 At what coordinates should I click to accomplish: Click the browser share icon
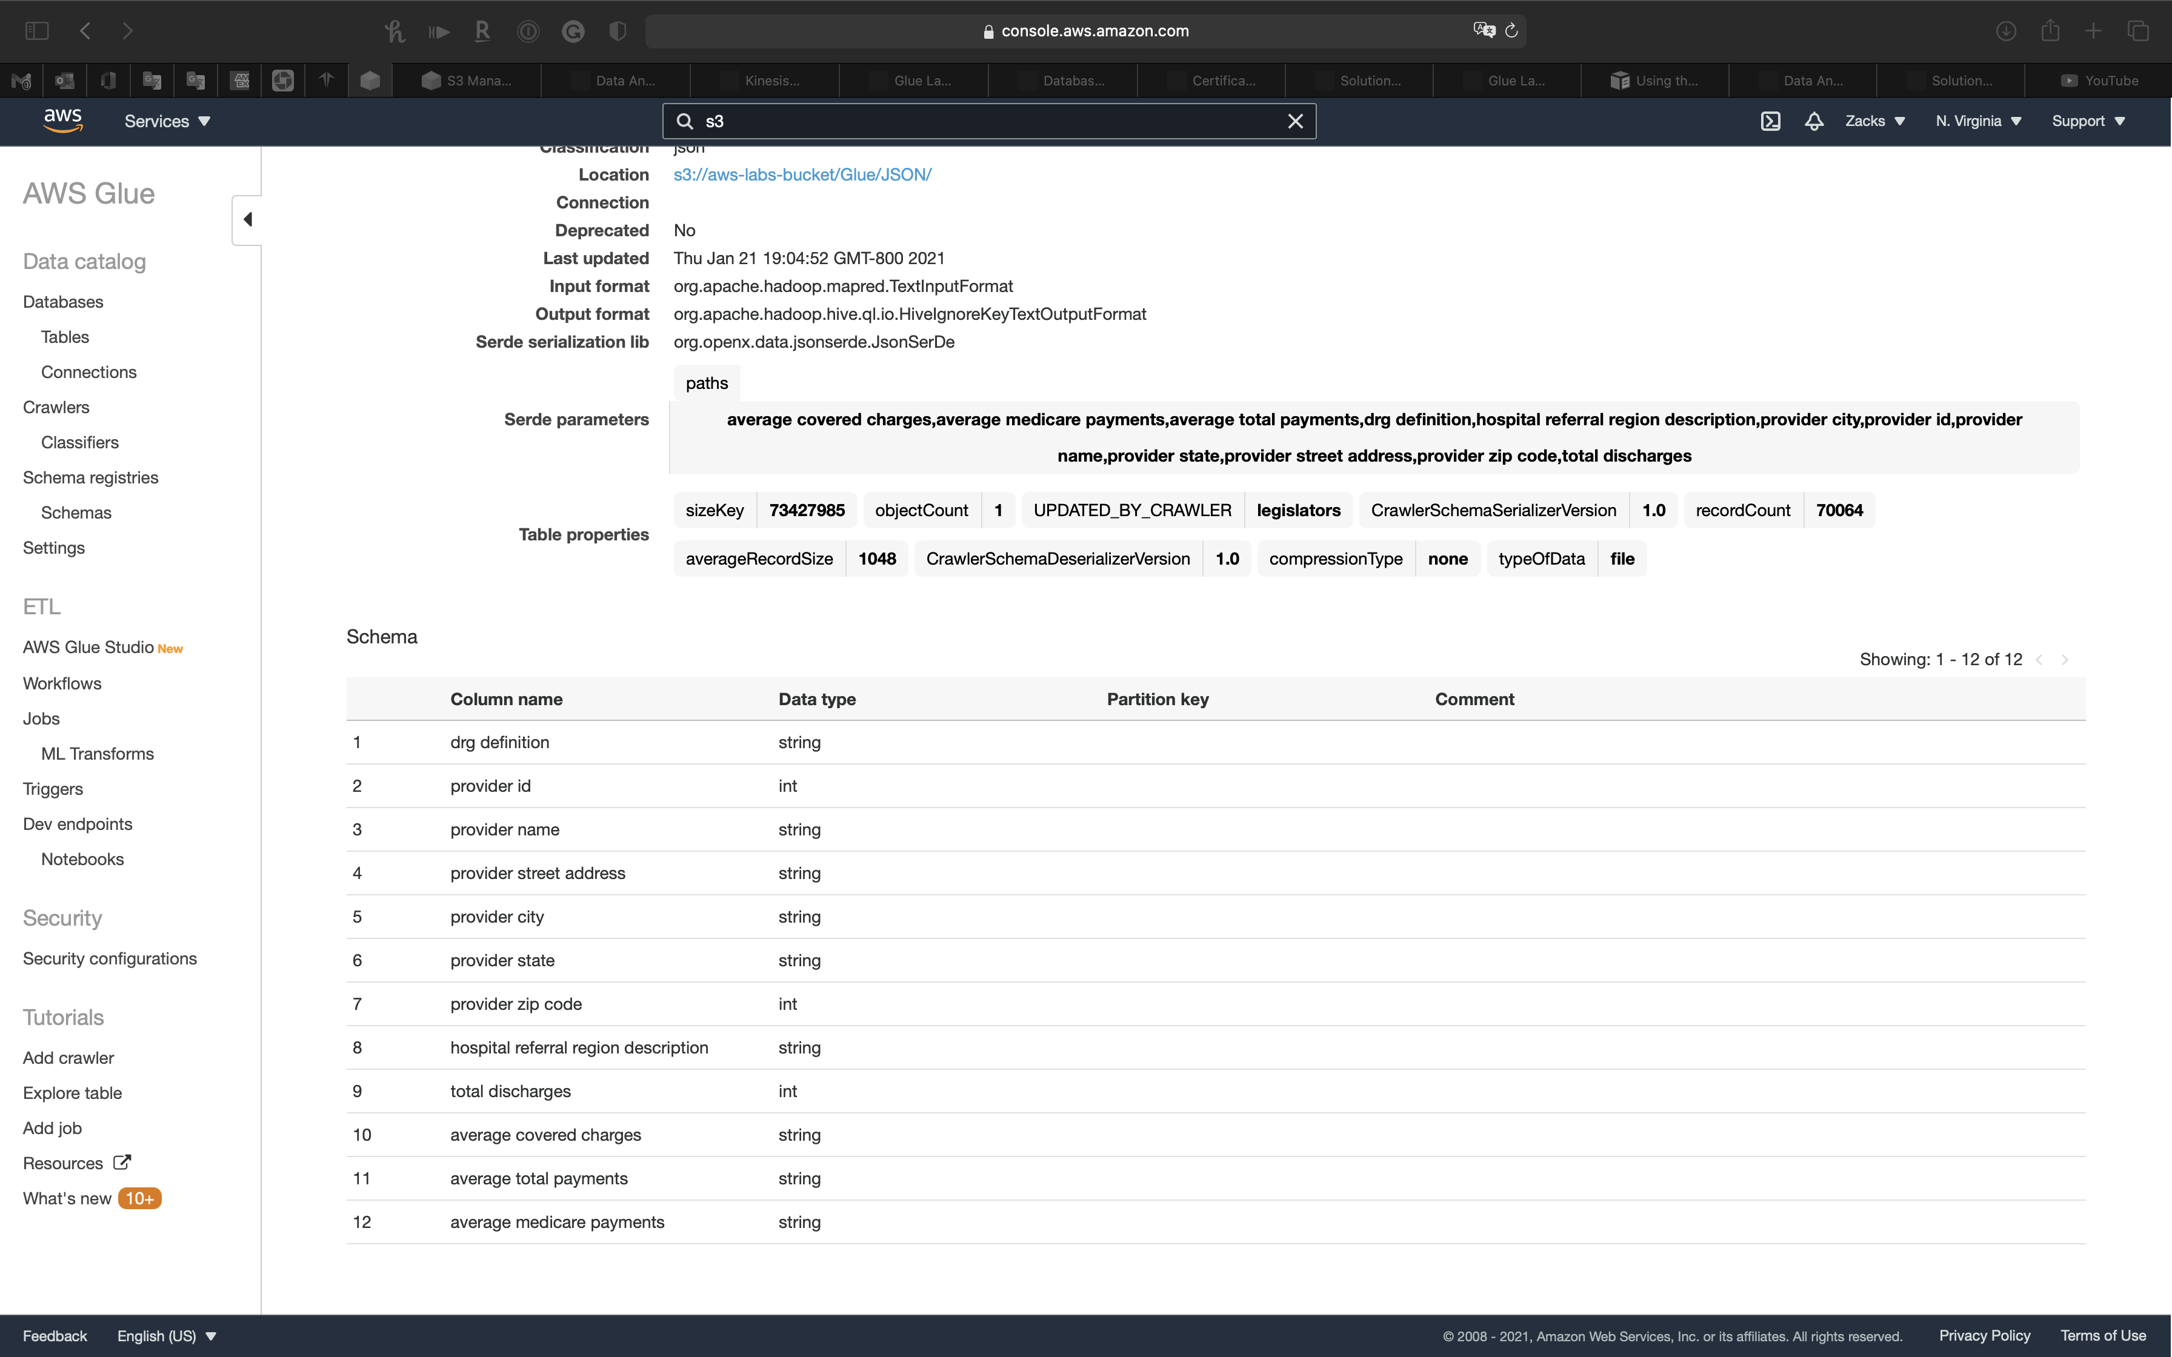tap(2049, 30)
